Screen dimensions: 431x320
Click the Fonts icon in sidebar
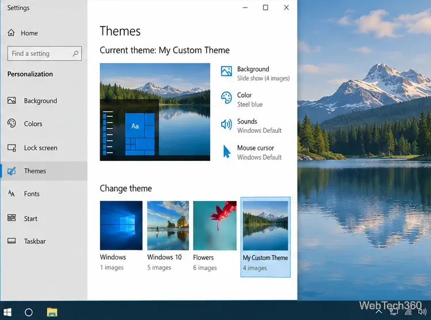(12, 194)
